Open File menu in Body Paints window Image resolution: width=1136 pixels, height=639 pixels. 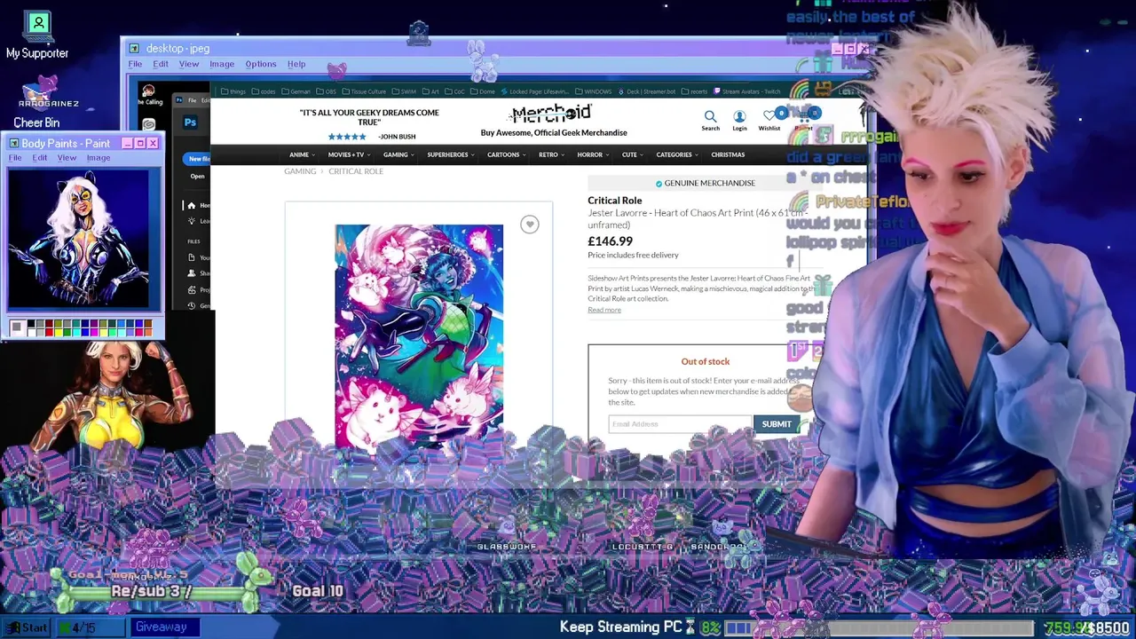click(15, 158)
